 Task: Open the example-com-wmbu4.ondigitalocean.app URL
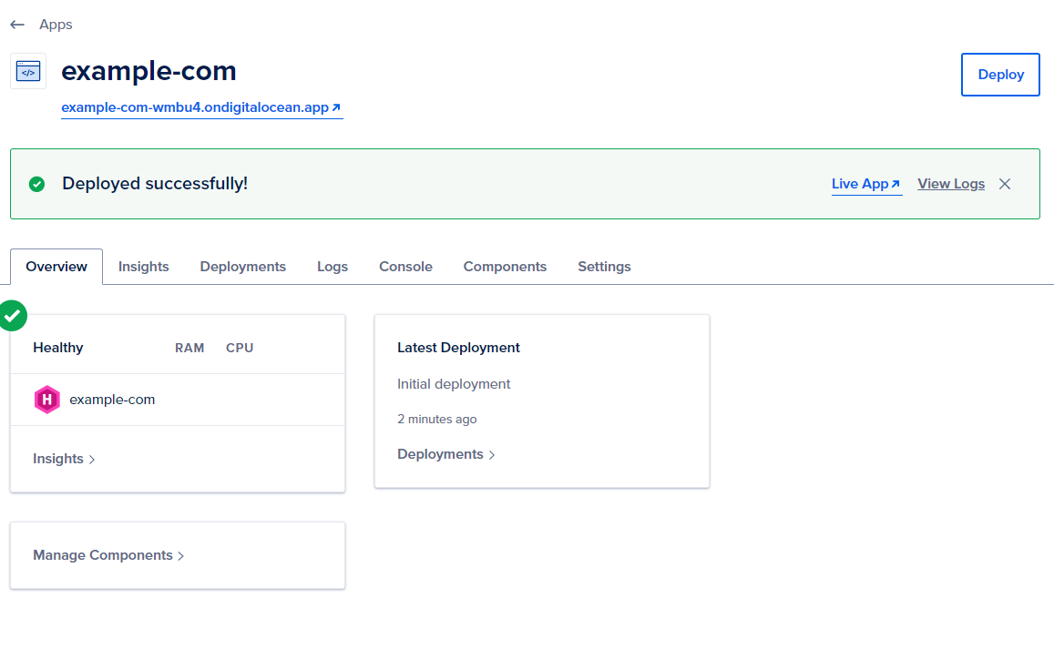click(201, 107)
